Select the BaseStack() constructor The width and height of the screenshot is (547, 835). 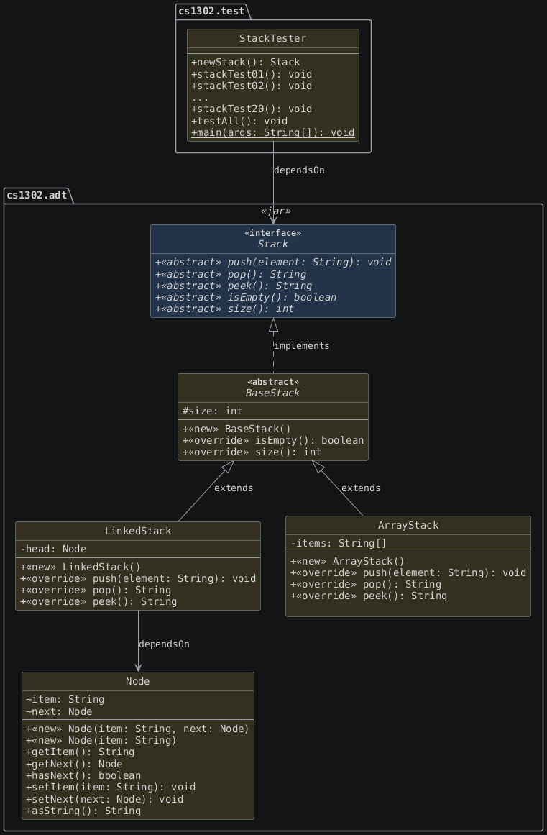point(236,429)
